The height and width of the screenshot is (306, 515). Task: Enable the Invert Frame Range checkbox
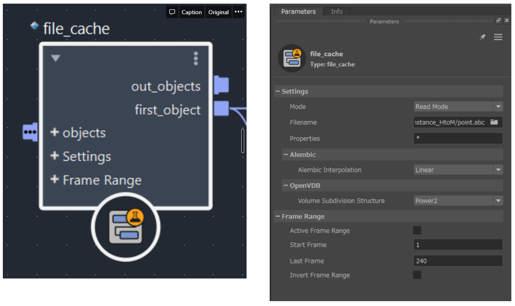coord(417,275)
